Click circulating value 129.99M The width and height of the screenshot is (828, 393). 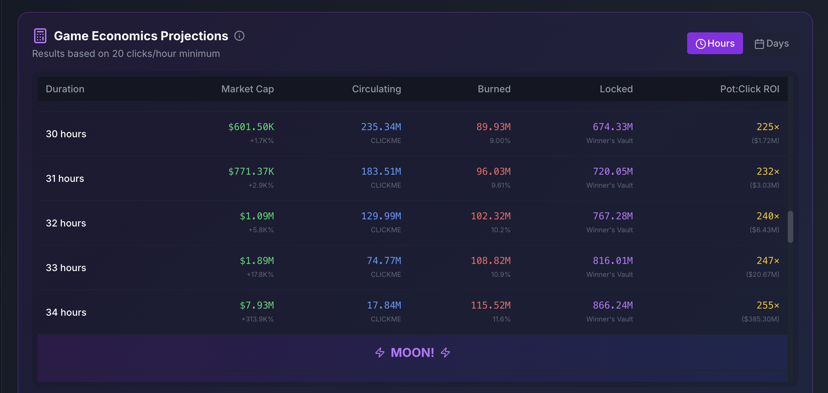click(381, 216)
